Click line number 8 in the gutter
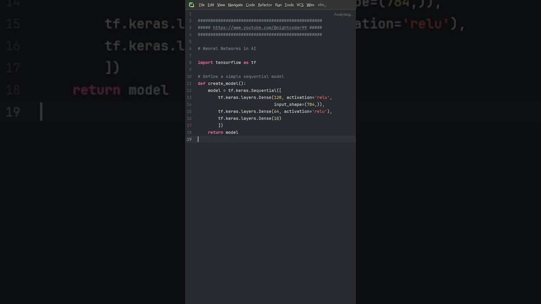The width and height of the screenshot is (541, 304). pyautogui.click(x=190, y=62)
